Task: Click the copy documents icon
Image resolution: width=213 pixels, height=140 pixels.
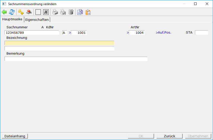Action: coord(80,12)
